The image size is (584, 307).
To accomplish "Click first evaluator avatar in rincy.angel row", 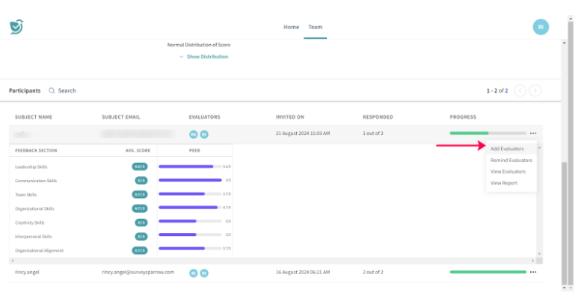I will 193,273.
